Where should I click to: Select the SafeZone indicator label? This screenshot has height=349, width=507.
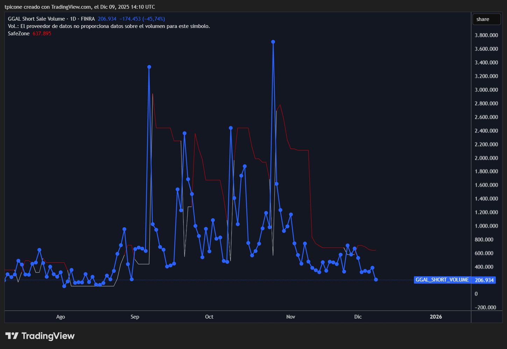pyautogui.click(x=19, y=33)
